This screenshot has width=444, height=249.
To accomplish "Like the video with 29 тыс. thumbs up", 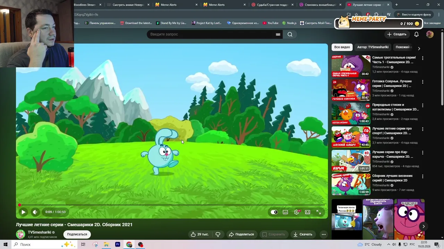I will coord(199,234).
